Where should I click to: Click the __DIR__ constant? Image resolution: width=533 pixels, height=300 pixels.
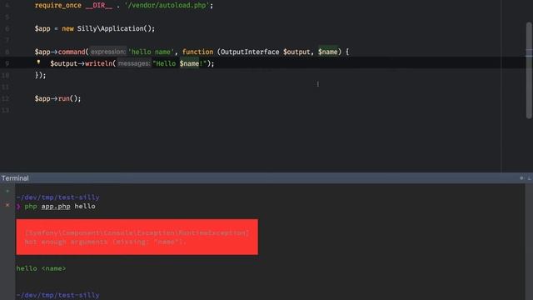tap(98, 6)
